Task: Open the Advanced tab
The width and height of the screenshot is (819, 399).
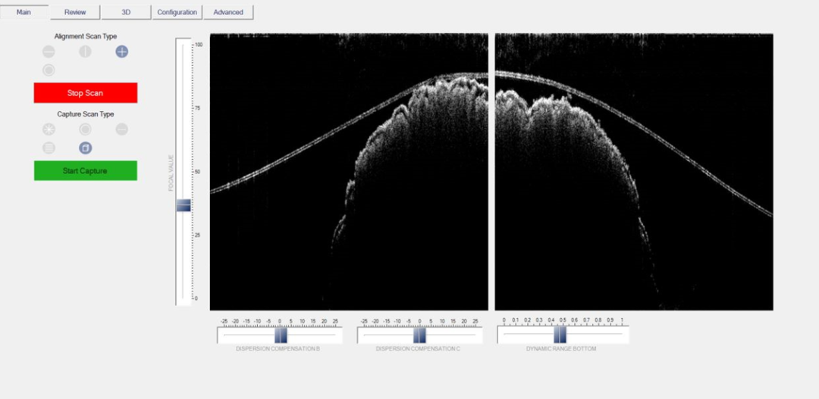Action: (x=228, y=12)
